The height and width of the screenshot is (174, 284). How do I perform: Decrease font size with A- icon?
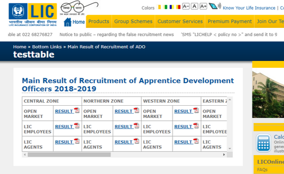[x=186, y=7]
